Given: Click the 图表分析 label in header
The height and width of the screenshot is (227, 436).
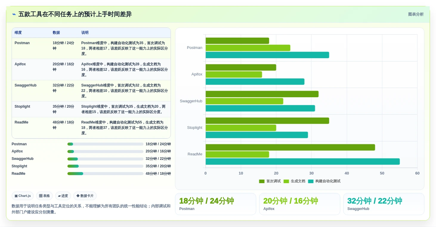Looking at the screenshot, I should pos(416,14).
